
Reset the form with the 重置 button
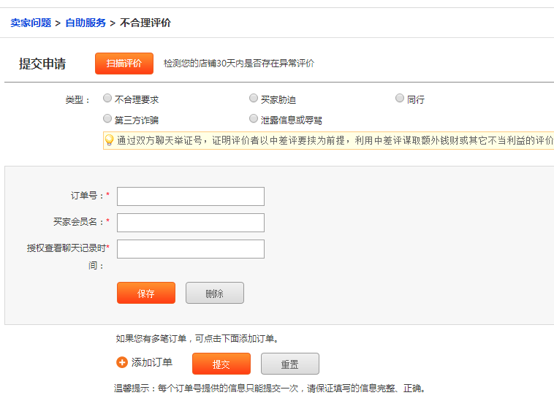pyautogui.click(x=290, y=364)
